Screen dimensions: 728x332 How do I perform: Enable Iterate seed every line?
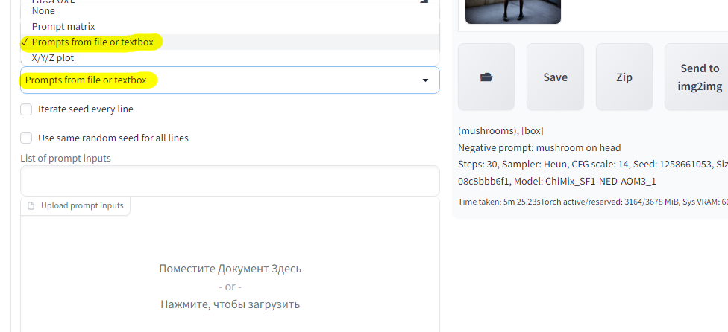pyautogui.click(x=26, y=109)
